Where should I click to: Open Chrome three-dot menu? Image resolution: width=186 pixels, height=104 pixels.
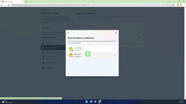pyautogui.click(x=184, y=5)
